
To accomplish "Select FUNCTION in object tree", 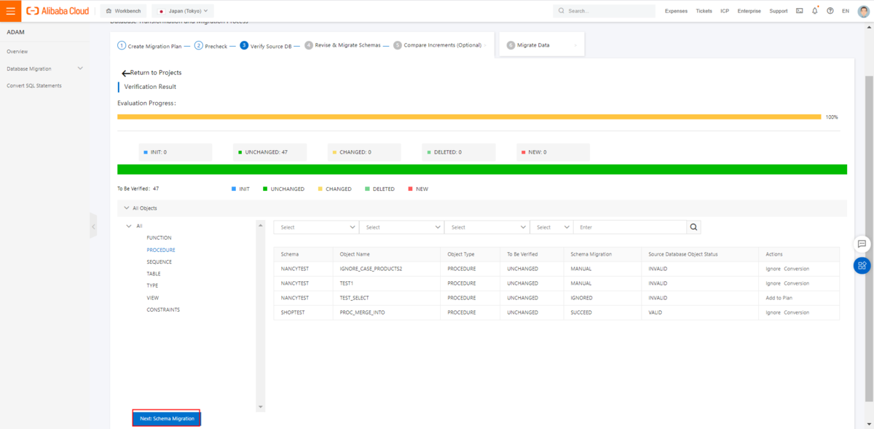I will click(x=159, y=238).
